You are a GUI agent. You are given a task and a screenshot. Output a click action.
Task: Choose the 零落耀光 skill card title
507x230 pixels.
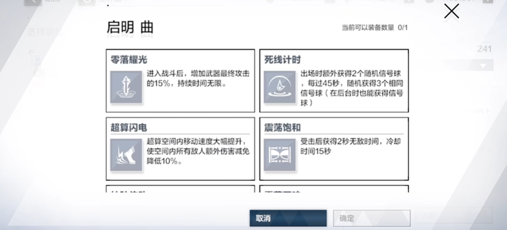point(129,60)
